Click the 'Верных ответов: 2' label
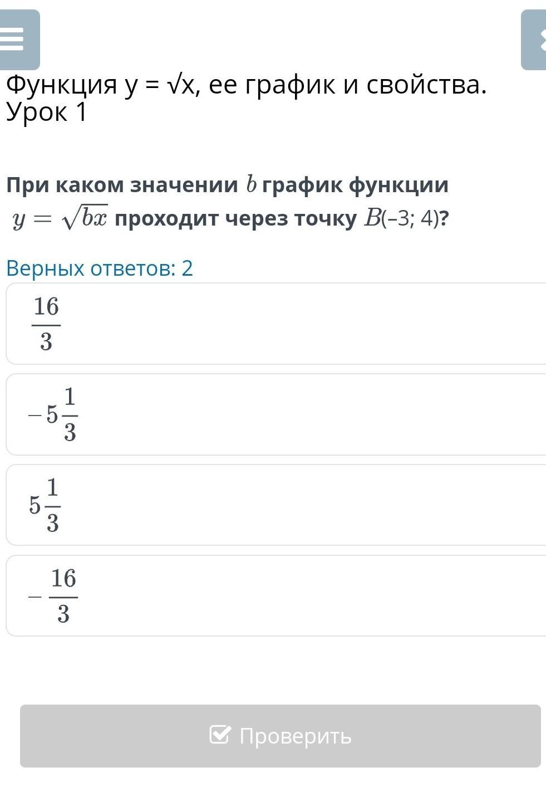The height and width of the screenshot is (787, 546). pos(100,268)
